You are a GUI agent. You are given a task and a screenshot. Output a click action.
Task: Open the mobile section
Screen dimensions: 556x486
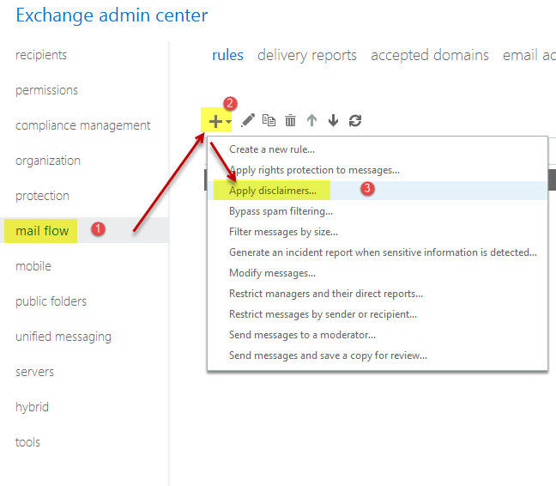pyautogui.click(x=33, y=265)
